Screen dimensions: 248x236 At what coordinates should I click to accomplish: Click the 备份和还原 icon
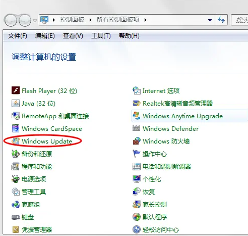coord(16,154)
